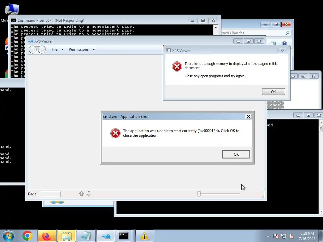The image size is (323, 242).
Task: Select the My Computer desktop icon
Action: pos(12,9)
